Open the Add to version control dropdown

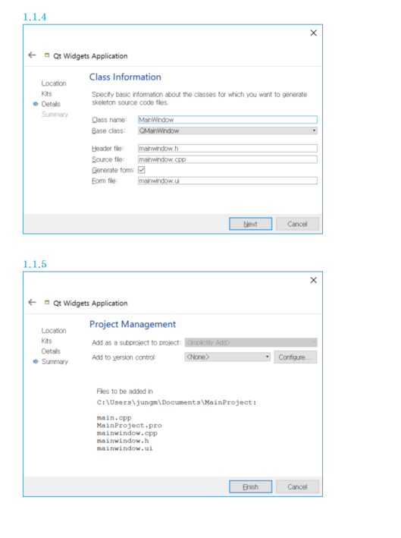point(227,357)
